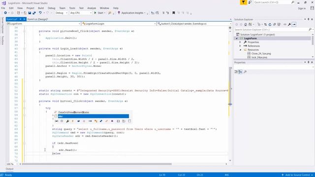Viewport: 315px width, 177px height.
Task: Click the Refresh icon in Solution Explorer
Action: 270,25
